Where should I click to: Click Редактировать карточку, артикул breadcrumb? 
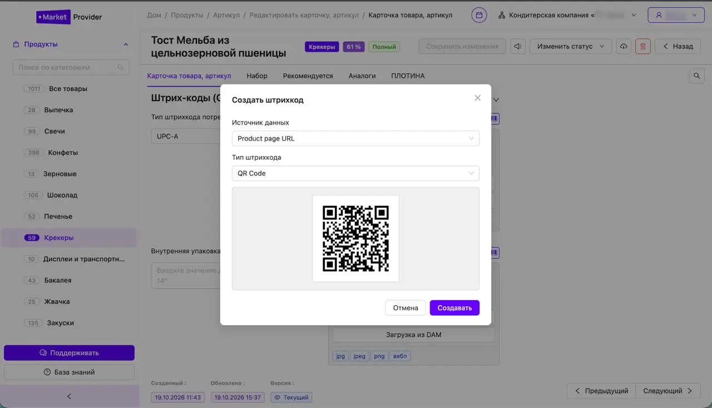point(304,15)
